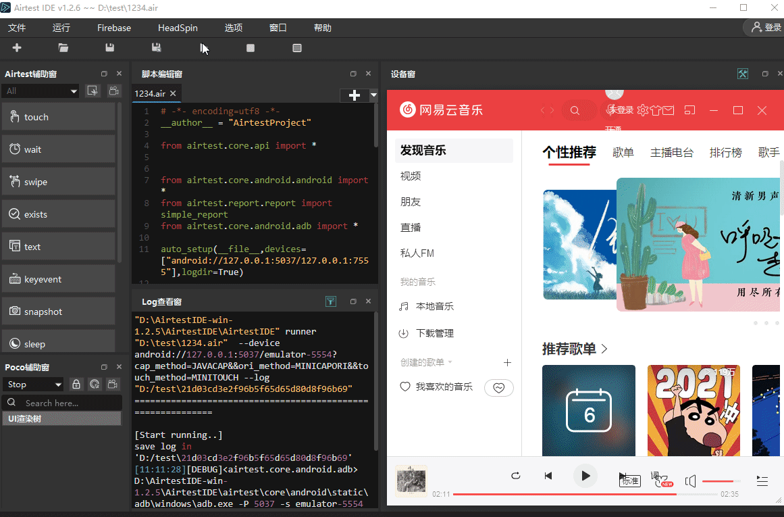The height and width of the screenshot is (517, 784).
Task: Open the 运行 menu
Action: pyautogui.click(x=61, y=28)
